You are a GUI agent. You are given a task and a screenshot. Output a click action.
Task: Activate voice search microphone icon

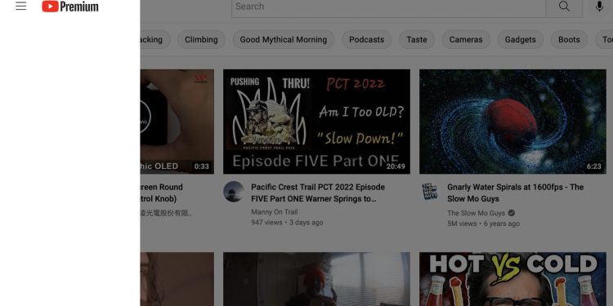(599, 7)
